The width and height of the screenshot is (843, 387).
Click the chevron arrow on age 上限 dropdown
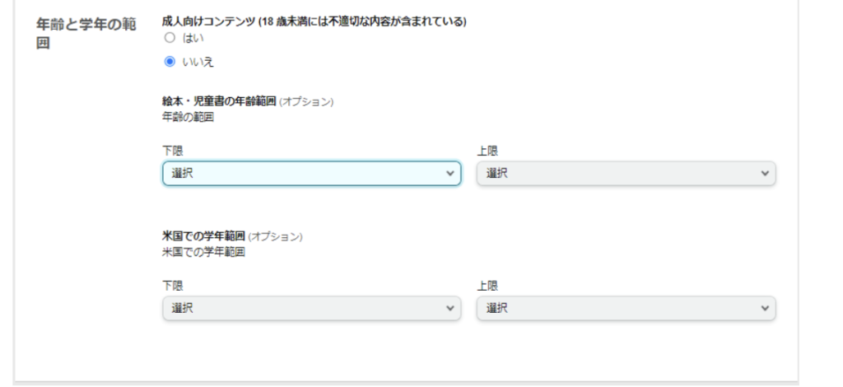tap(765, 174)
